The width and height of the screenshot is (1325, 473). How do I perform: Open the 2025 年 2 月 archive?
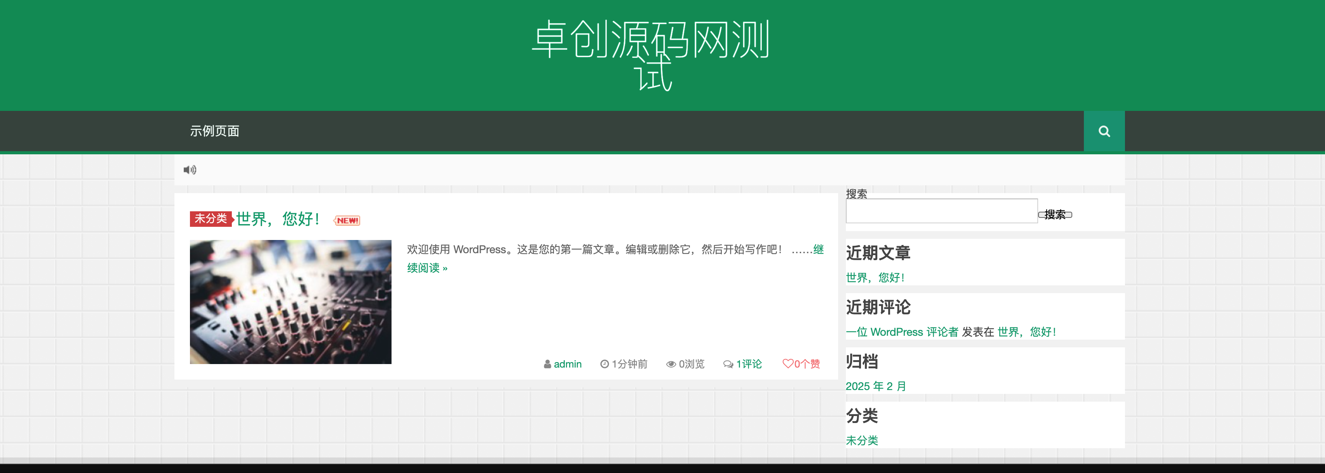point(876,386)
